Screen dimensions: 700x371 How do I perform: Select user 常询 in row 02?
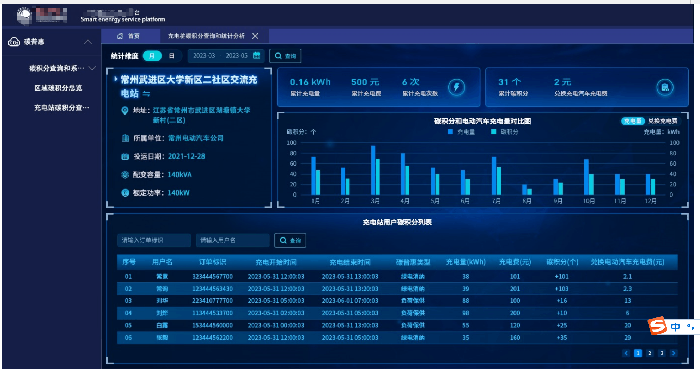coord(162,289)
